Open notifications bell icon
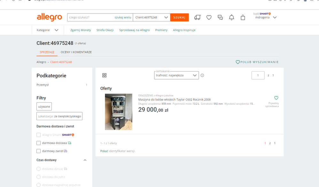Viewport: 319px width, 187px height. click(231, 17)
